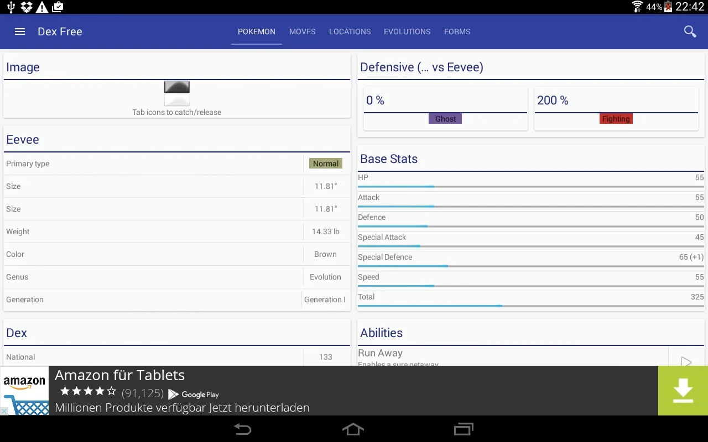Tap the warning triangle notification icon
Image resolution: width=708 pixels, height=442 pixels.
pyautogui.click(x=41, y=7)
